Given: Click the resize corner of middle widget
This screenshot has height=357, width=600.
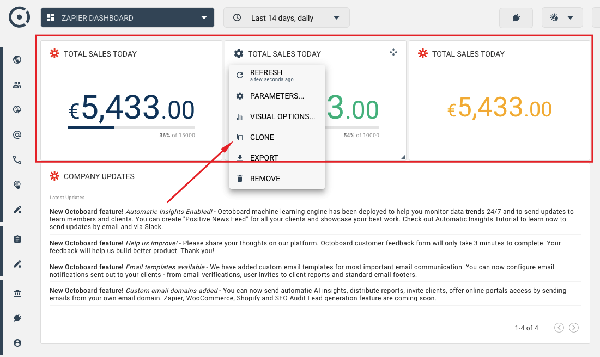Looking at the screenshot, I should pyautogui.click(x=403, y=157).
